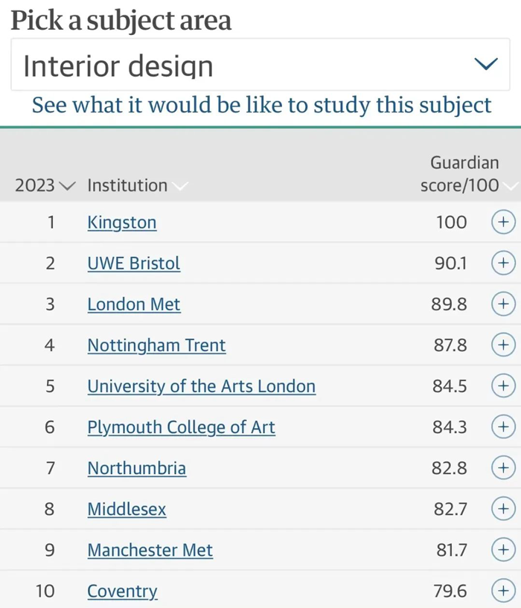Open Middlesex details plus icon

(x=503, y=509)
